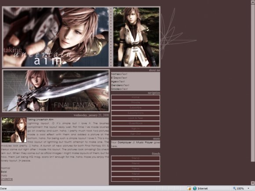Open the topmost Friend link in friends list
Viewport: 255px width, 191px height.
(135, 158)
